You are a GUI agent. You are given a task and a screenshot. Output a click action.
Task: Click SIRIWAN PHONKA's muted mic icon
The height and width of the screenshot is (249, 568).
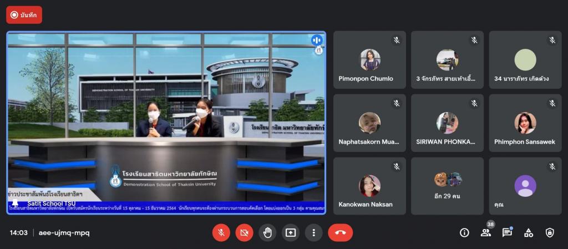point(474,104)
